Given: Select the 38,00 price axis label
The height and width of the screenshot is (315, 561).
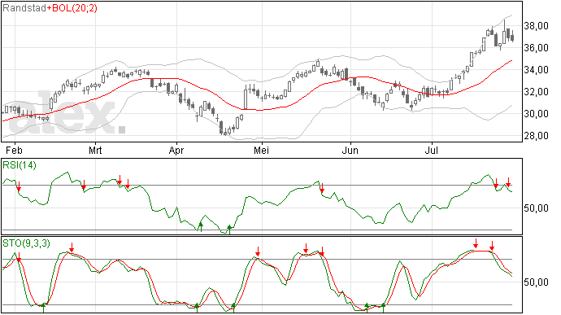Looking at the screenshot, I should click(x=536, y=26).
